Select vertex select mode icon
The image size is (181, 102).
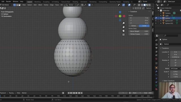[14, 5]
